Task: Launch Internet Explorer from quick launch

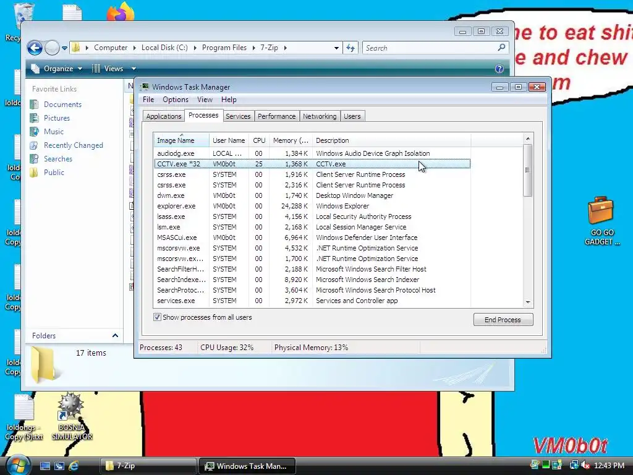Action: point(74,466)
